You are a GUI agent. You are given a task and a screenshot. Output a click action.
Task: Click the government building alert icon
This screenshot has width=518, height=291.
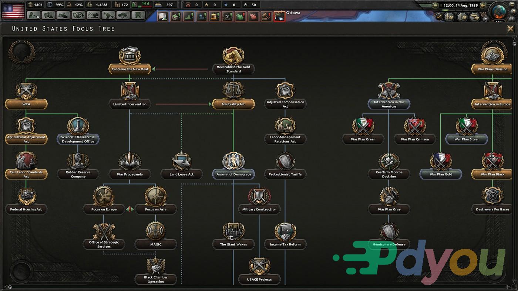[215, 16]
